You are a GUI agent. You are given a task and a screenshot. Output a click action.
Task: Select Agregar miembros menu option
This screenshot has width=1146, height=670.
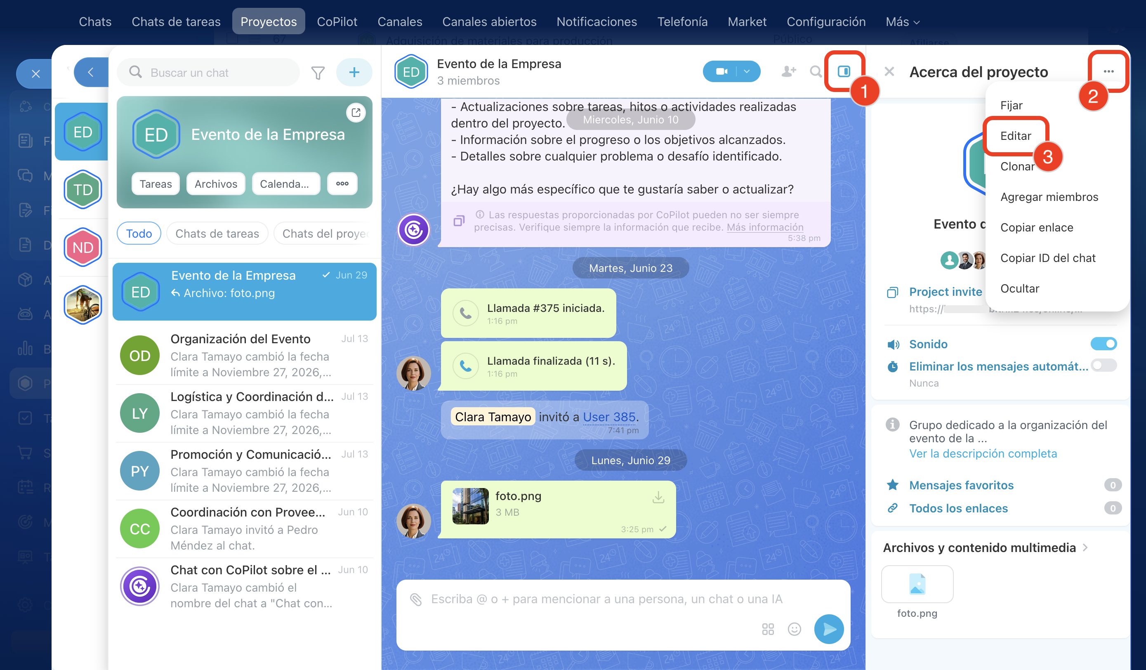click(1049, 197)
